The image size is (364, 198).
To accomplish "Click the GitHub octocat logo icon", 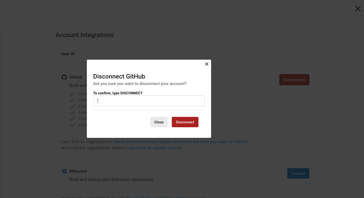I will (x=64, y=77).
